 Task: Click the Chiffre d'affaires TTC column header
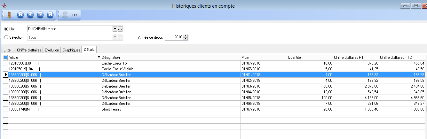click(x=402, y=57)
